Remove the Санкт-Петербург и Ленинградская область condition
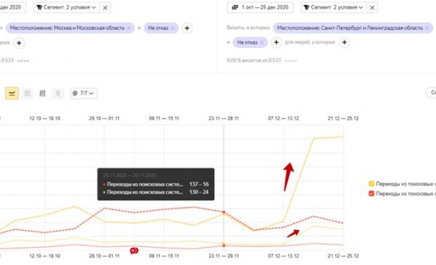This screenshot has height=265, width=436. [x=428, y=28]
